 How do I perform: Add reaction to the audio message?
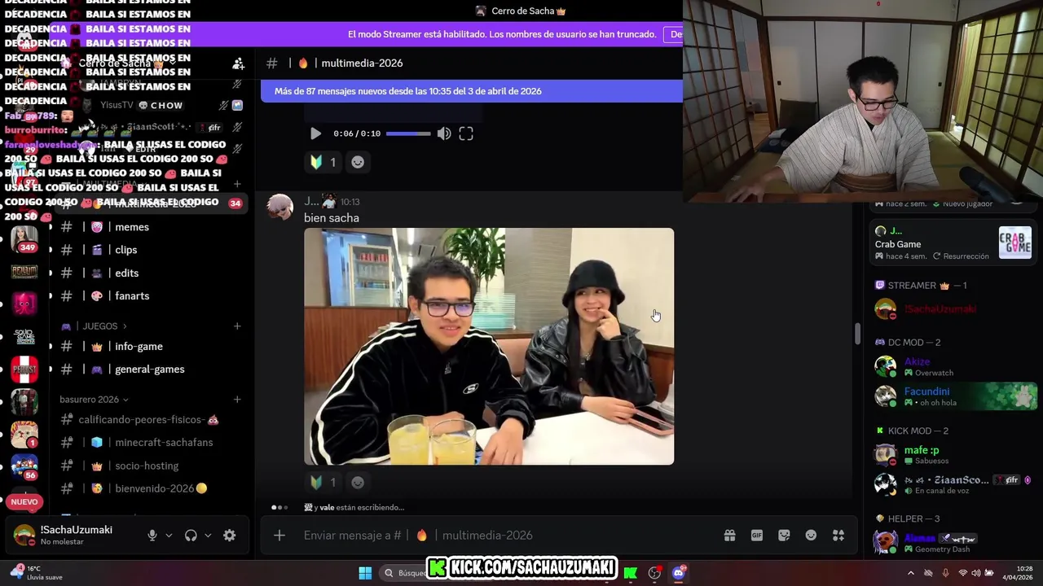[x=358, y=162]
